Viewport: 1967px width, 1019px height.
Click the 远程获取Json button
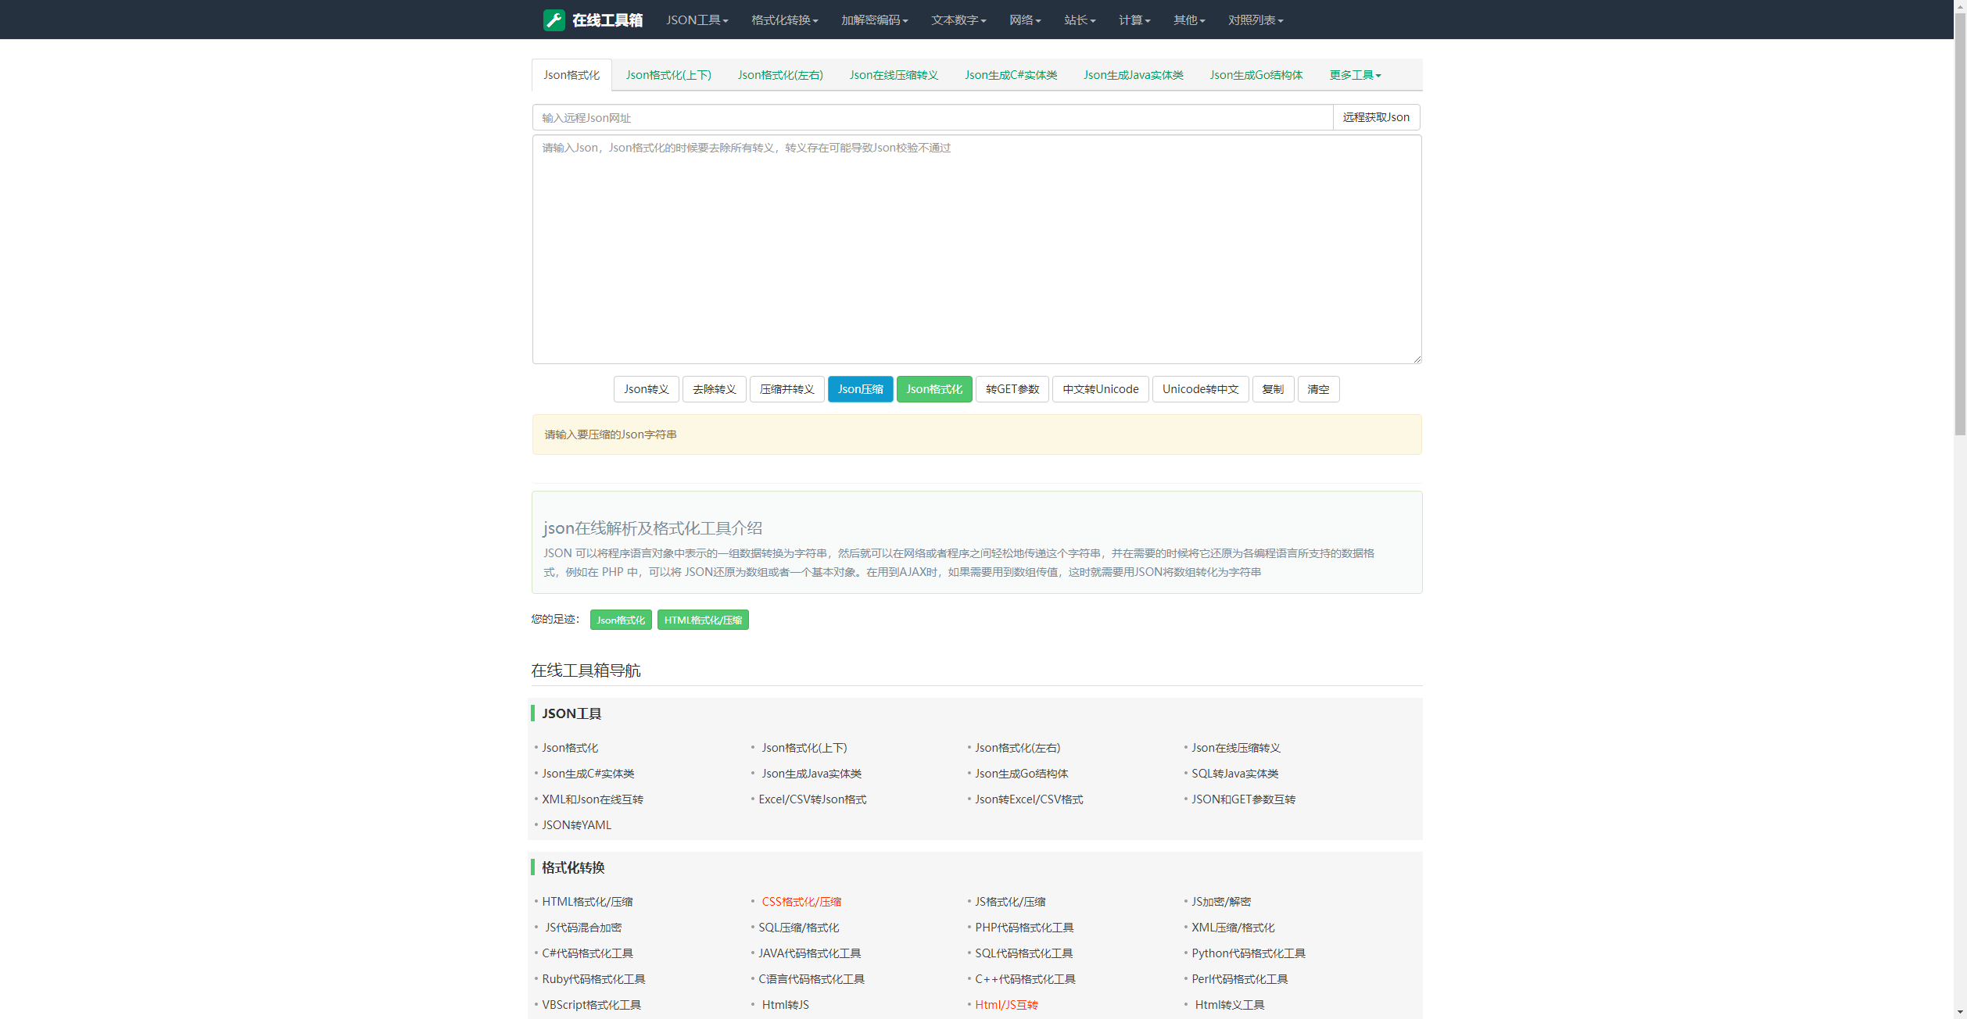coord(1375,117)
